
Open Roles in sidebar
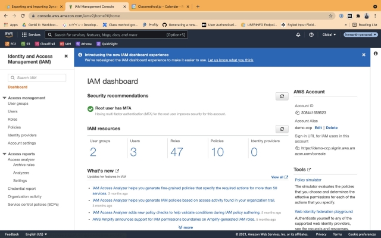[x=13, y=120]
